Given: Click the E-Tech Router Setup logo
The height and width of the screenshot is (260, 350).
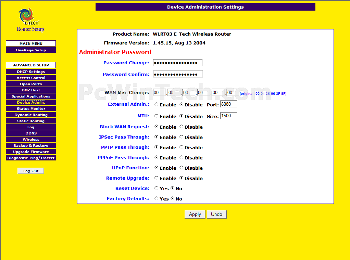Looking at the screenshot, I should pyautogui.click(x=30, y=19).
